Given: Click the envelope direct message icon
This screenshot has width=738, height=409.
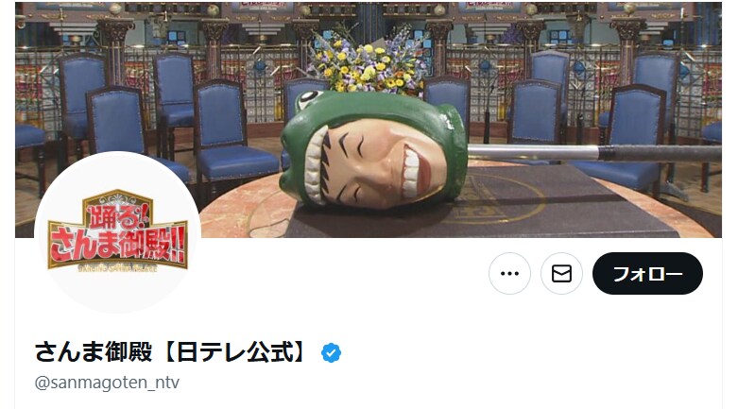Looking at the screenshot, I should [x=561, y=273].
